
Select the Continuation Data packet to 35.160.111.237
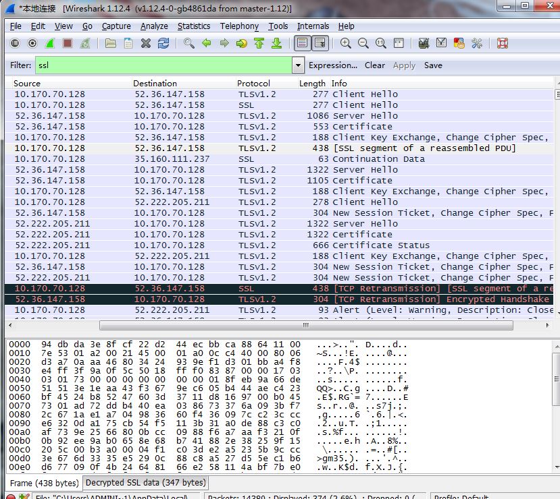pos(279,159)
